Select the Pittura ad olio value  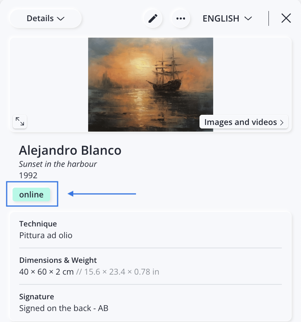pyautogui.click(x=46, y=235)
